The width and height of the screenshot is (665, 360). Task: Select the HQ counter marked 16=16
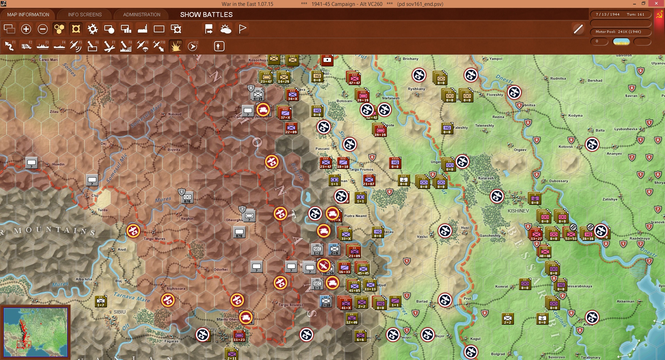tap(588, 234)
